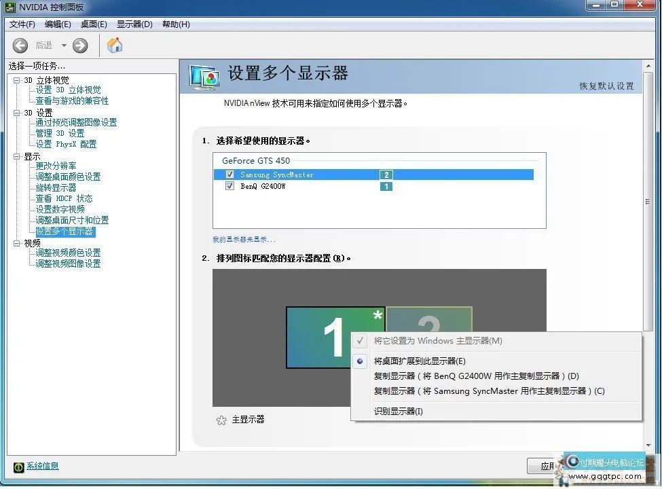Click the back navigation arrow
Viewport: 662px width, 489px height.
20,46
